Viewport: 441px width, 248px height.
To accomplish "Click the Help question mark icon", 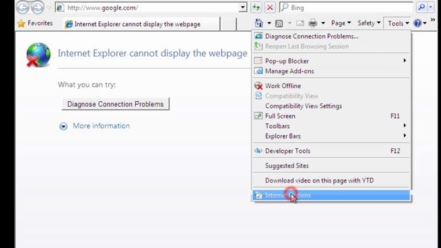I will click(x=418, y=23).
